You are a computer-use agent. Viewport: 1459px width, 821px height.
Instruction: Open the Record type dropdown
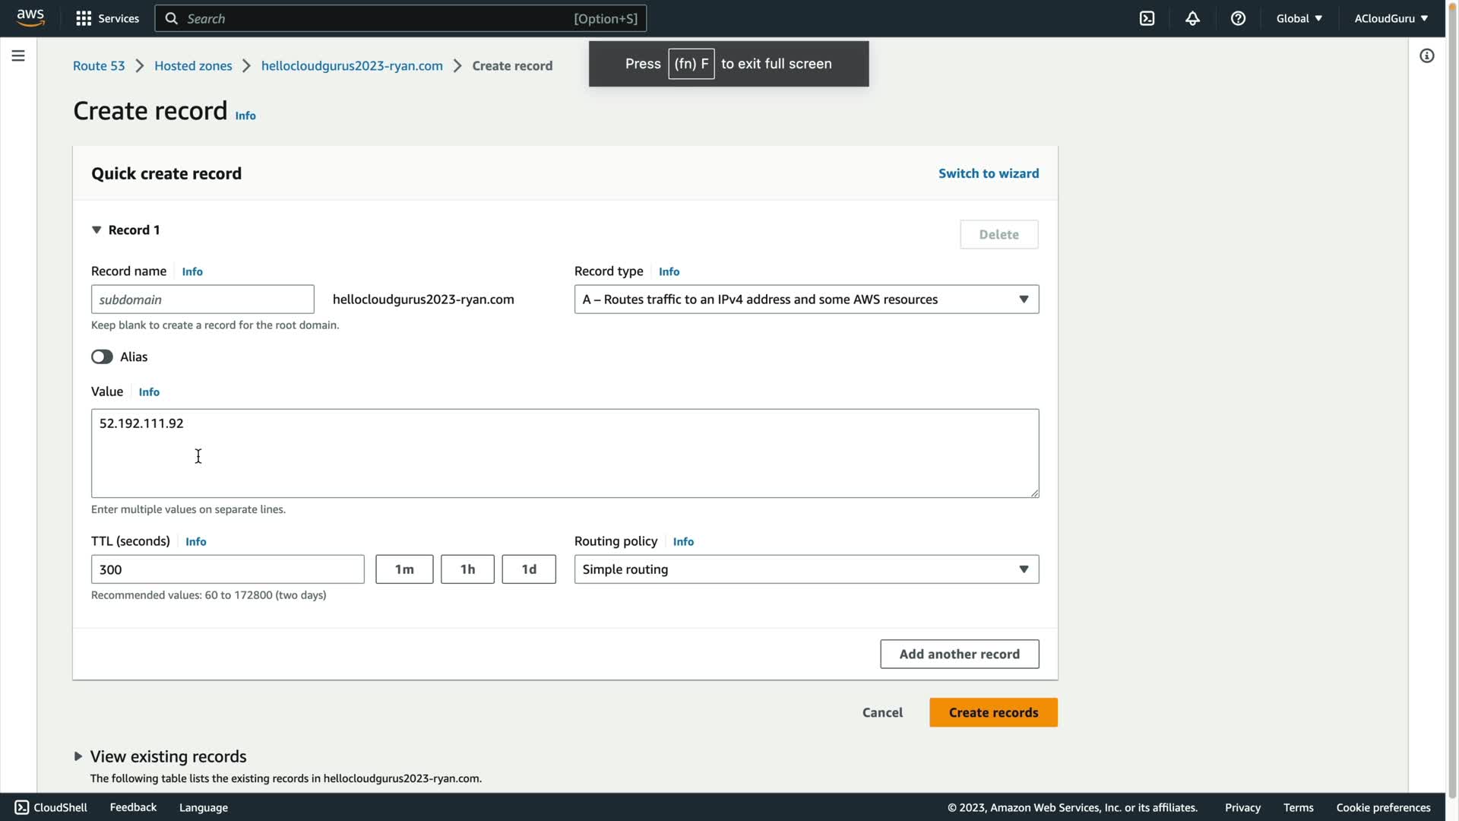tap(805, 300)
